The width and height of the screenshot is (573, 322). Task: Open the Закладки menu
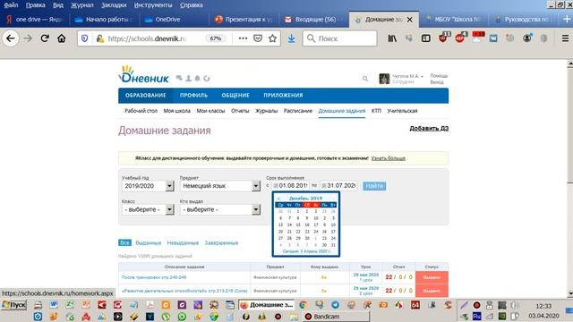click(114, 5)
